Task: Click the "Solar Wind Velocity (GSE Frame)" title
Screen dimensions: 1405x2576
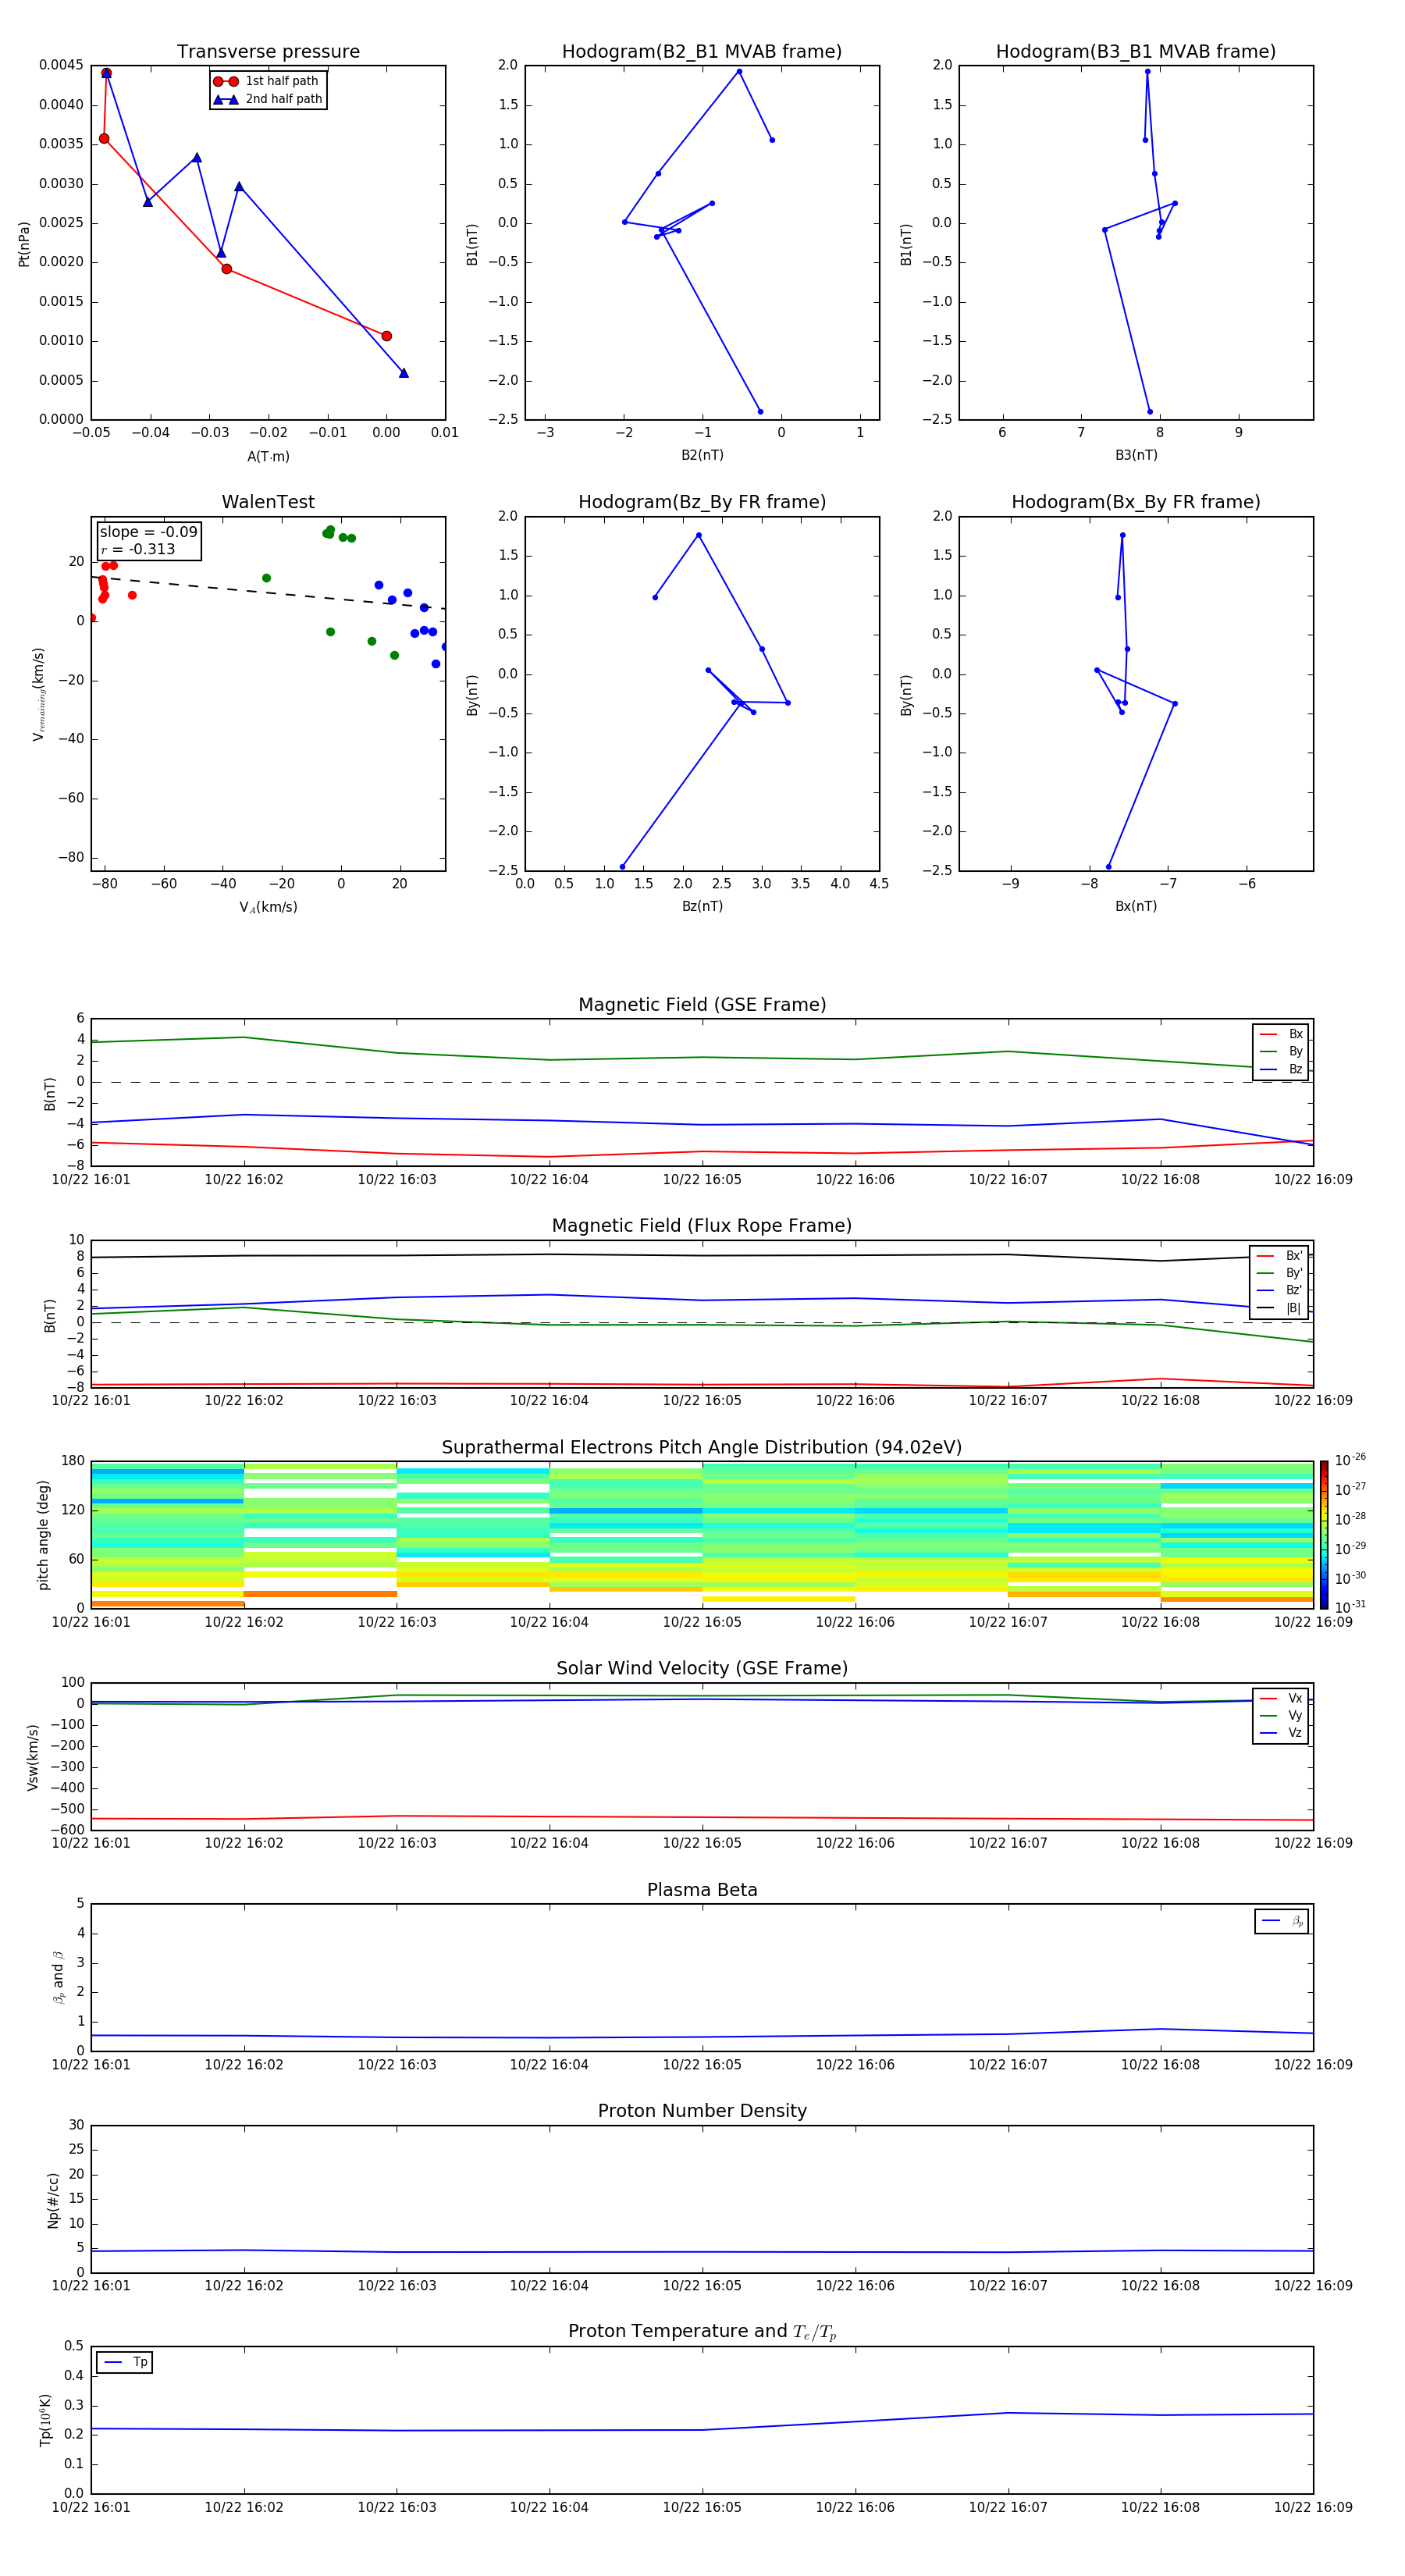Action: [x=702, y=1668]
